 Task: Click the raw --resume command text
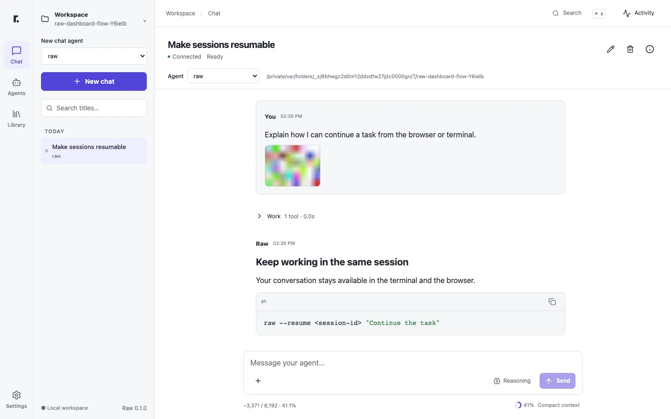[351, 323]
